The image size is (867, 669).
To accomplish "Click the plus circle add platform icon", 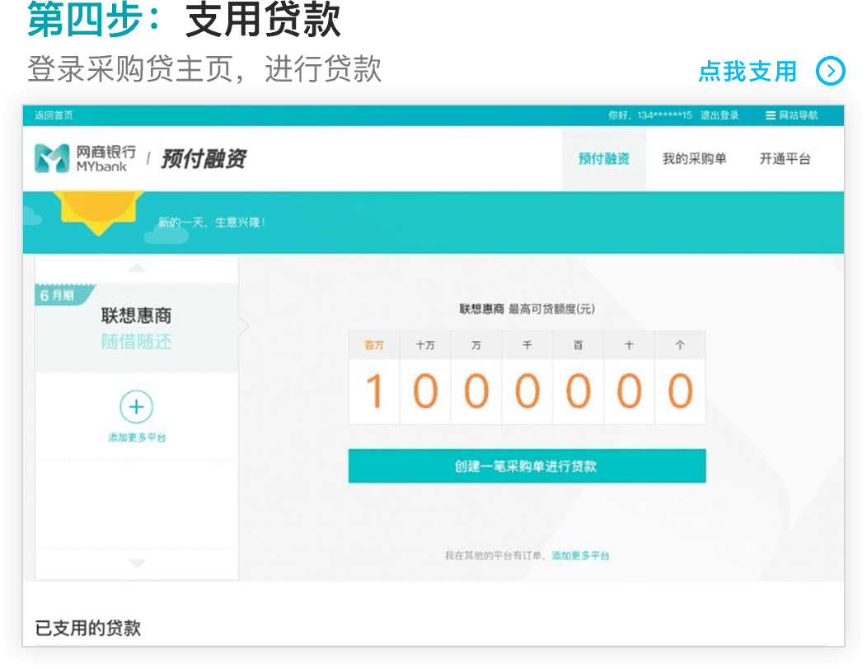I will coord(137,407).
